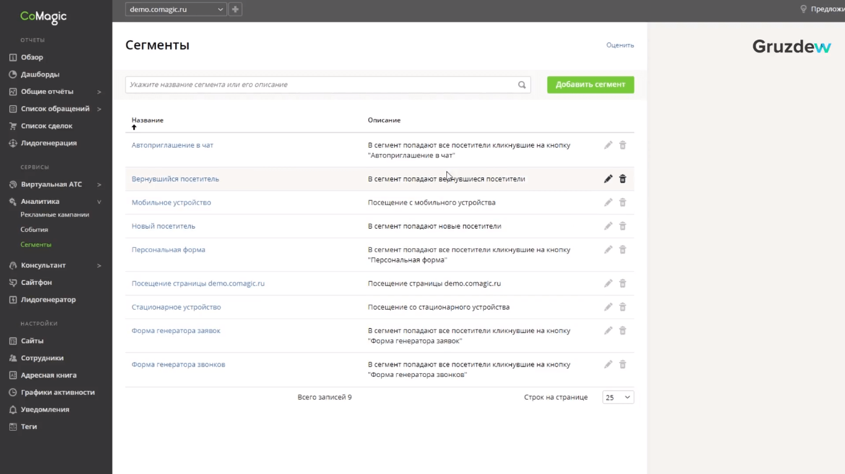The image size is (845, 474).
Task: Open Обзор in the sidebar
Action: point(32,57)
